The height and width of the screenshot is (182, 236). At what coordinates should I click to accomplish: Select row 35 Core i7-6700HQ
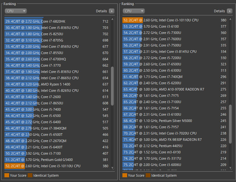(x=57, y=59)
